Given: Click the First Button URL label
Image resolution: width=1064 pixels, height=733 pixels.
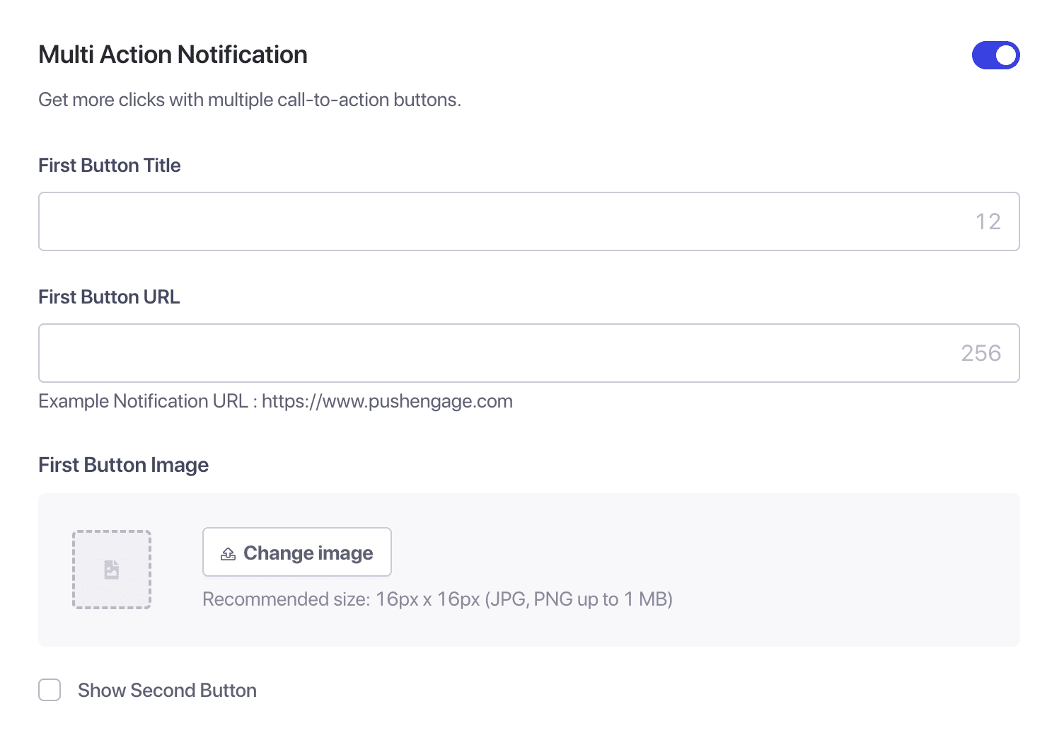Looking at the screenshot, I should (109, 297).
